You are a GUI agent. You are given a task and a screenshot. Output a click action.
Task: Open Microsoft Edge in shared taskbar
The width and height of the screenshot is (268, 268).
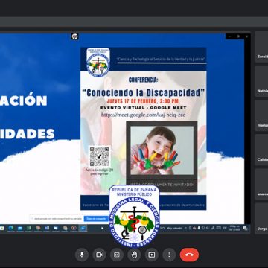pyautogui.click(x=11, y=228)
